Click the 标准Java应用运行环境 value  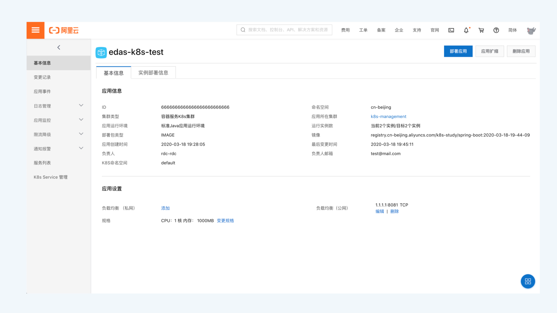click(183, 126)
